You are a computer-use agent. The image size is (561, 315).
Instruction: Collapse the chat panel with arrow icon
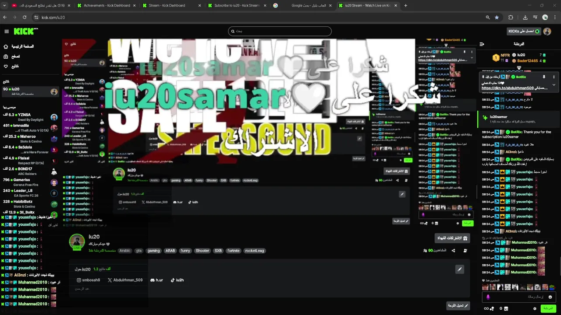(482, 44)
